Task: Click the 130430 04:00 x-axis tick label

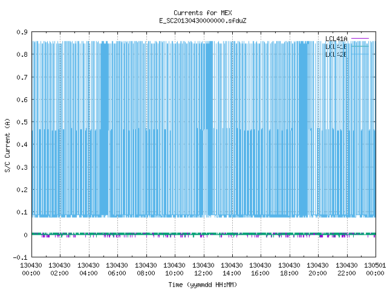Action: point(88,269)
